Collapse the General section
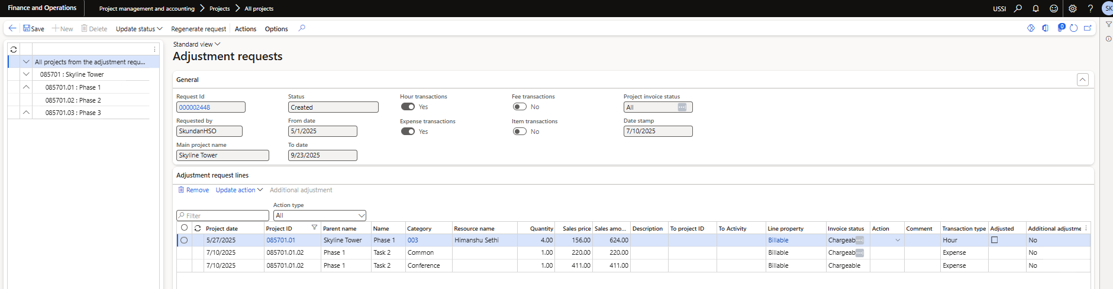 [1082, 80]
